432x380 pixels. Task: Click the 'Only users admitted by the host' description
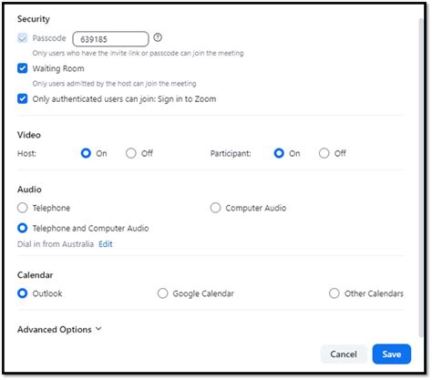(x=114, y=83)
